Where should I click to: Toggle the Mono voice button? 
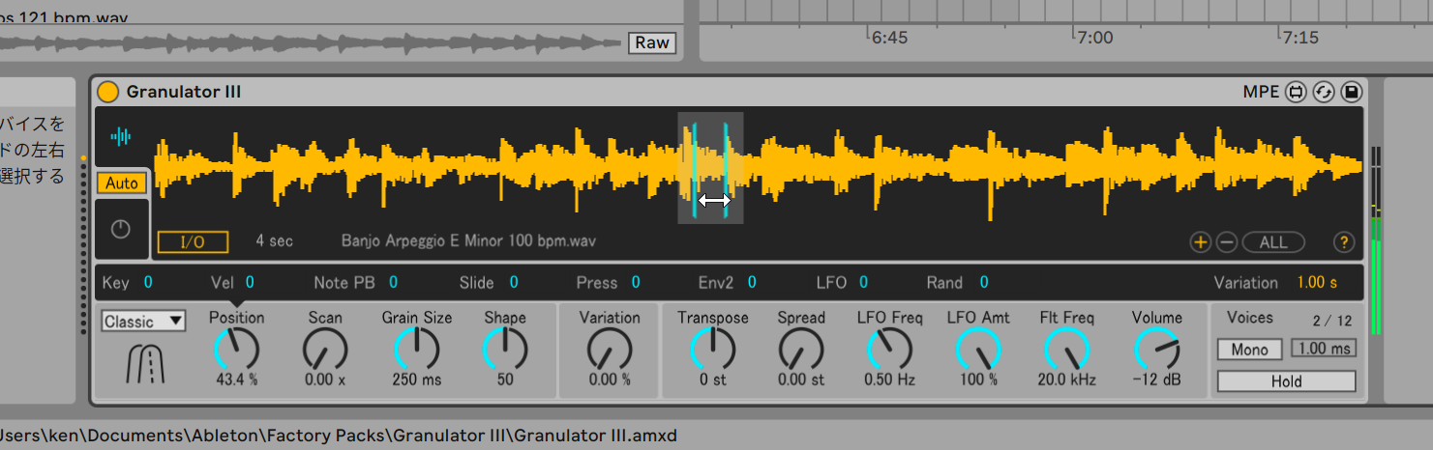1249,350
